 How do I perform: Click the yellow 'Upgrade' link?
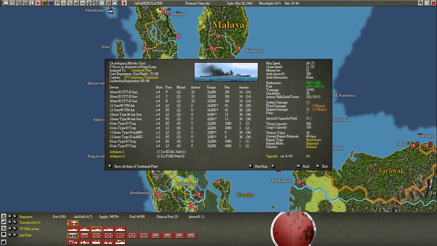(x=272, y=156)
